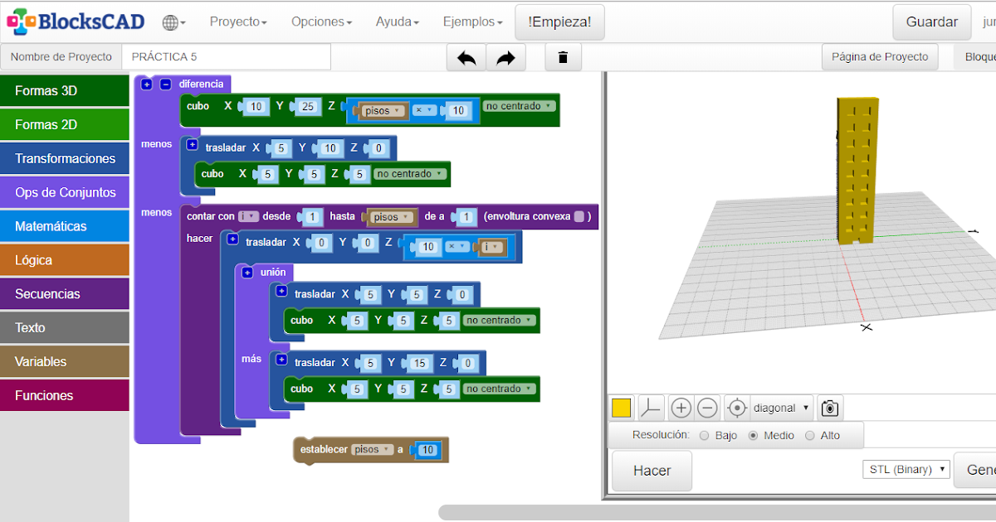The width and height of the screenshot is (996, 522).
Task: Select the Bajo resolution option
Action: 705,434
